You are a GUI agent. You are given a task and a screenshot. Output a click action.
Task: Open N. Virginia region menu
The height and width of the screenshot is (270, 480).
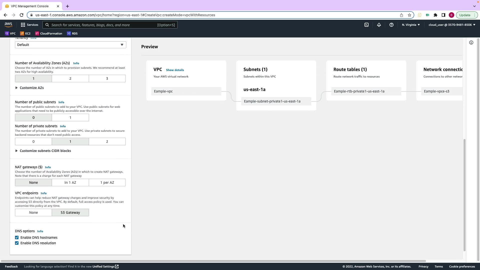tap(411, 25)
